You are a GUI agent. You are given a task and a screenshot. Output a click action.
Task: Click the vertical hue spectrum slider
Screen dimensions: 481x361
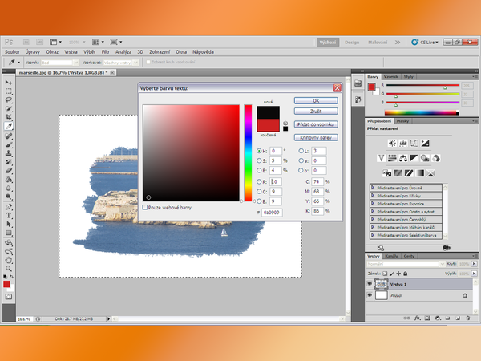tap(249, 152)
